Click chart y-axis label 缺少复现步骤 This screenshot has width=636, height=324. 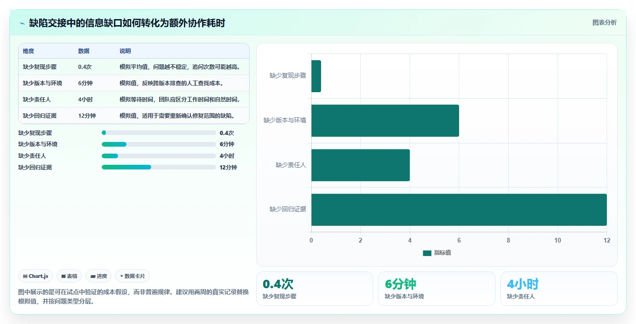(x=288, y=75)
